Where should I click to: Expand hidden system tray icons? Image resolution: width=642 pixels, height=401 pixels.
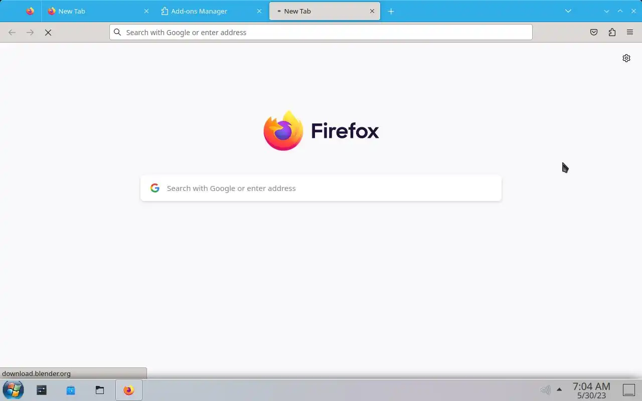click(559, 389)
